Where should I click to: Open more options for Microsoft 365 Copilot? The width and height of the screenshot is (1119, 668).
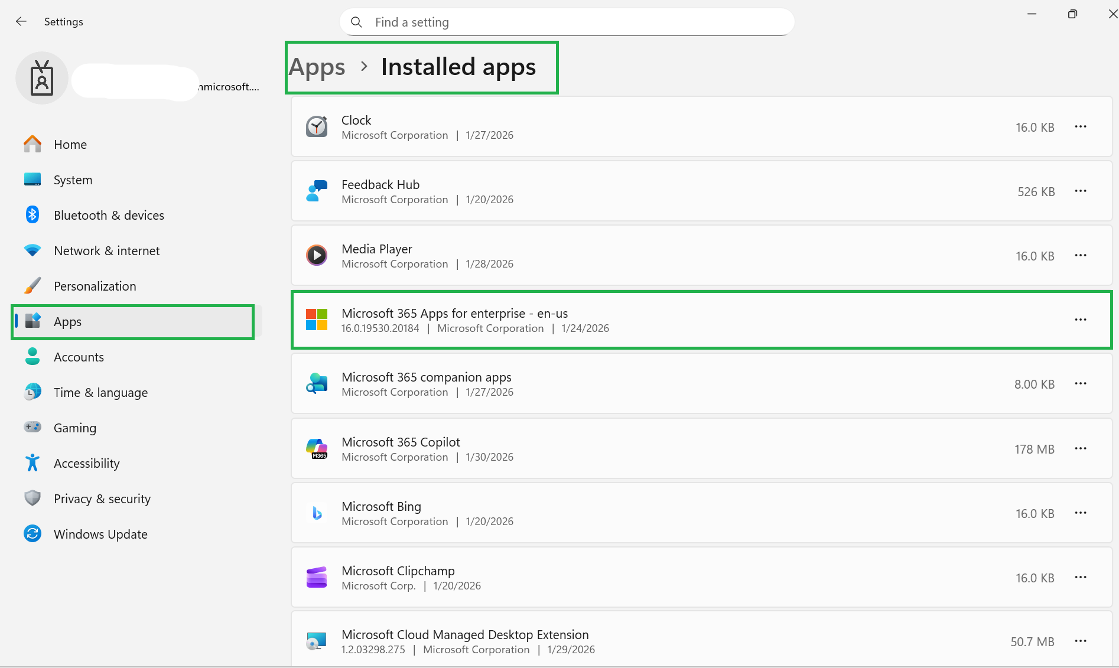(x=1081, y=448)
